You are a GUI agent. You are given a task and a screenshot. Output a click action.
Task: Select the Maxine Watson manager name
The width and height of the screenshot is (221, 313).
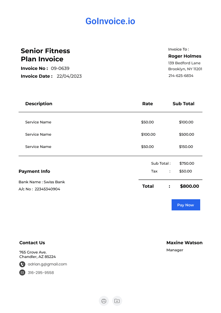point(185,243)
